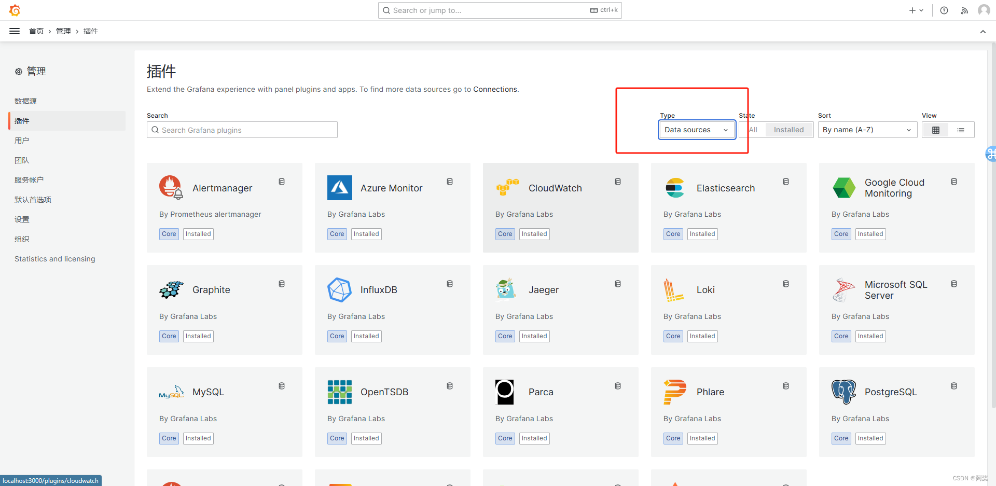Viewport: 996px width, 486px height.
Task: Click the Loki plugin logo
Action: point(673,290)
